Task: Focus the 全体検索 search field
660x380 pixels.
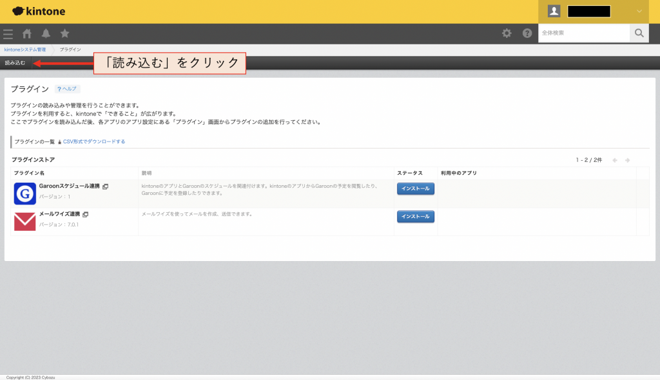Action: coord(584,33)
